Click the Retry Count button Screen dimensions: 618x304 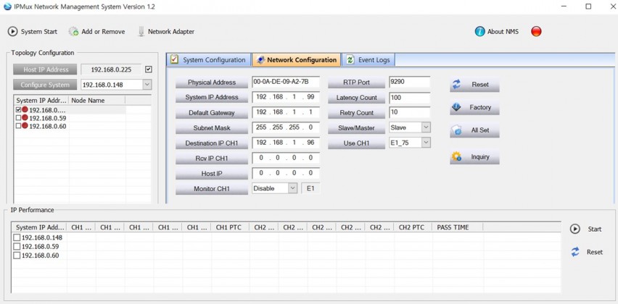[x=356, y=113]
